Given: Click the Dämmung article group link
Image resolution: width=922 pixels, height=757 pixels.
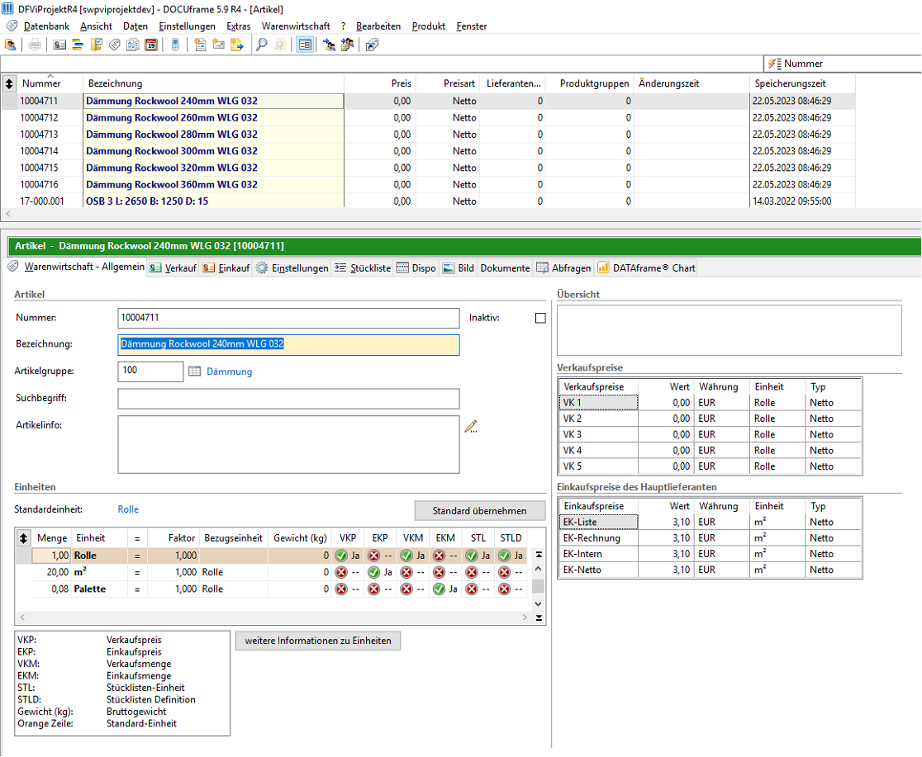Looking at the screenshot, I should coord(230,372).
